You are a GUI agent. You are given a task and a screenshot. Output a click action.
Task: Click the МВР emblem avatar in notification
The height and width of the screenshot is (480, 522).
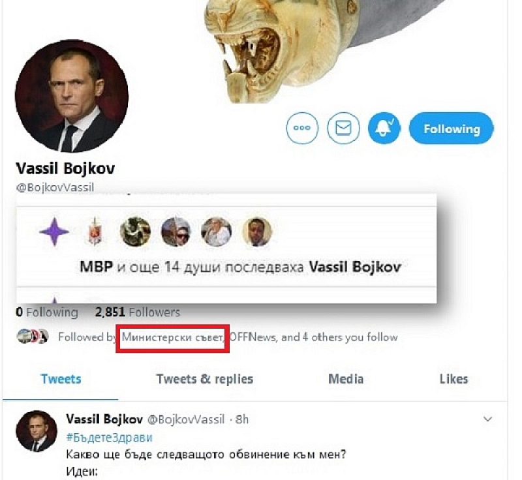[95, 232]
